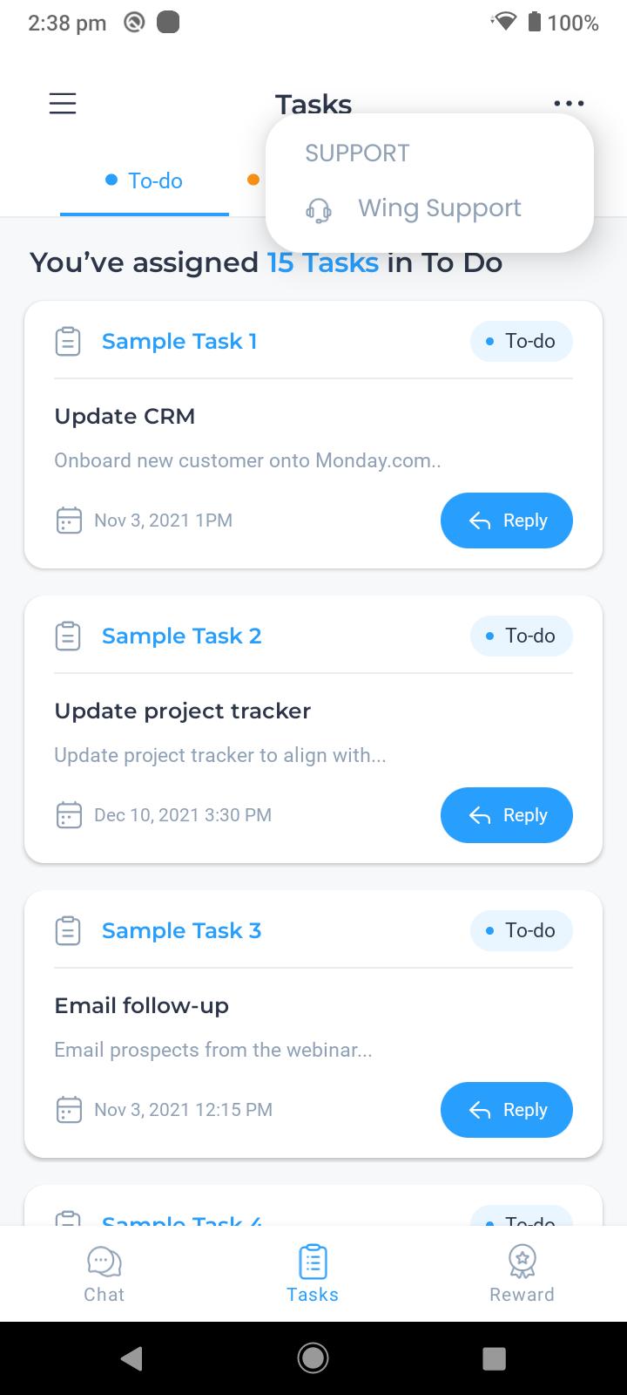
Task: Tap the calendar icon beside Nov 3, 2021 12:15 PM
Action: [69, 1110]
